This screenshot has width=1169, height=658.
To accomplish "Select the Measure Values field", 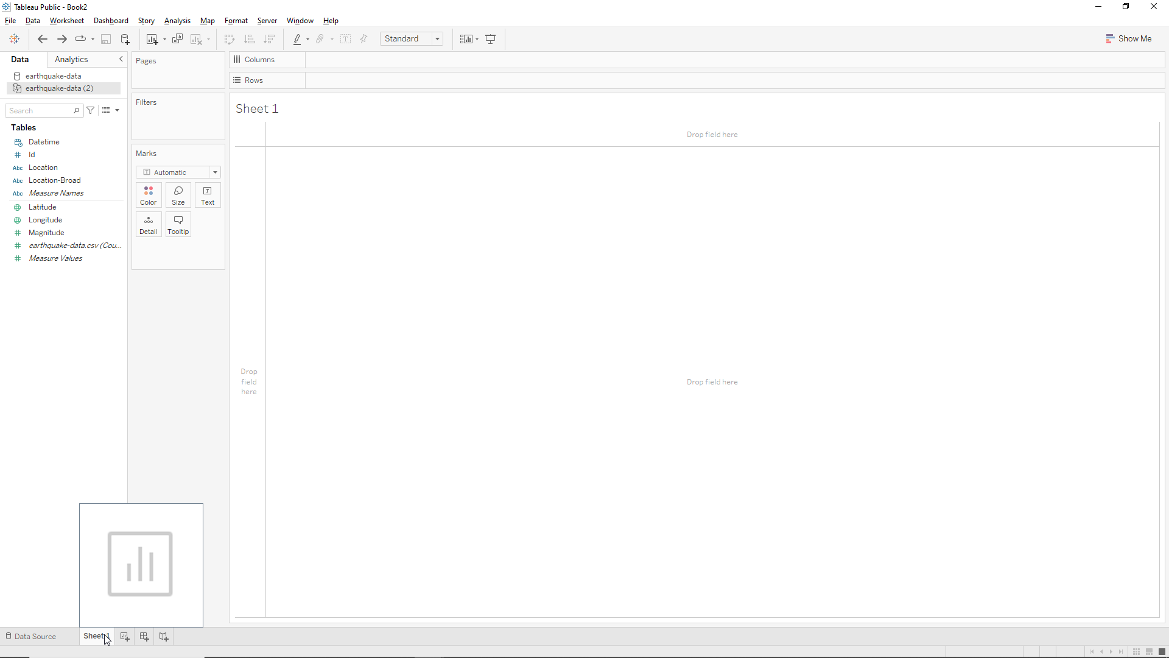I will [55, 258].
